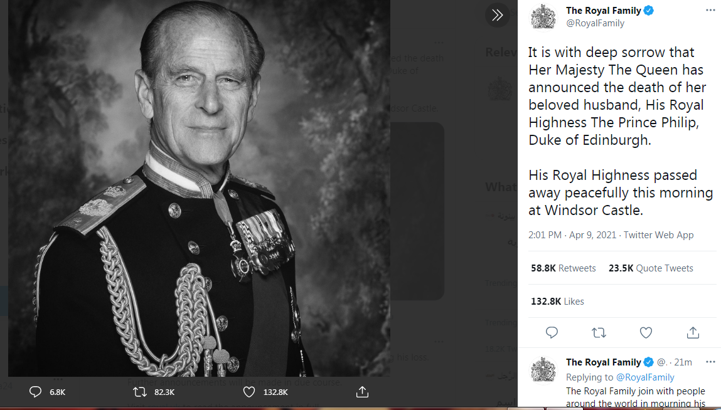
Task: Click the Royal Family name in tweet header
Action: [x=603, y=11]
